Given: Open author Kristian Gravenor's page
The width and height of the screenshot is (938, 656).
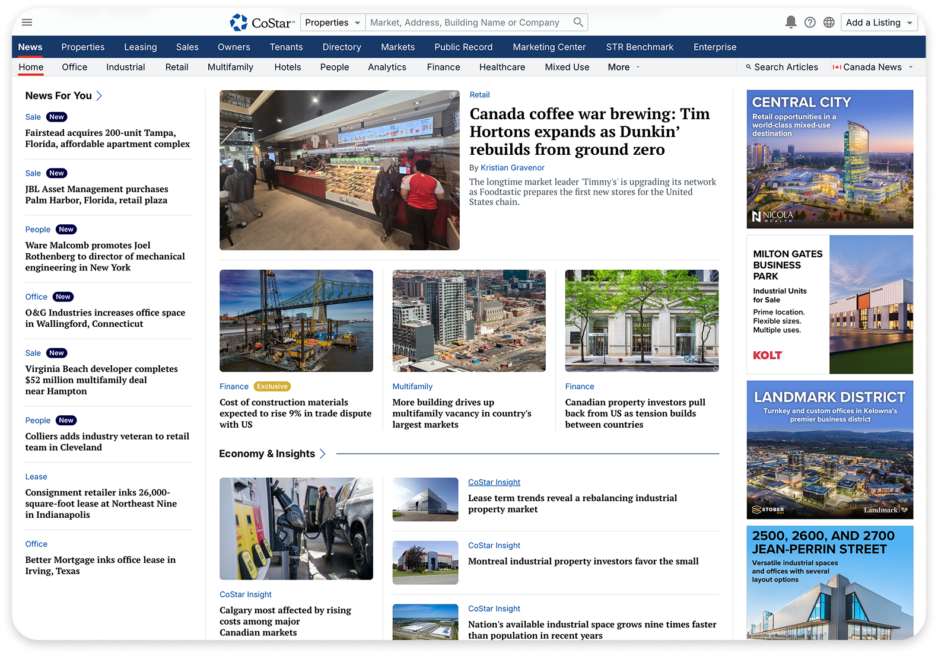Looking at the screenshot, I should [512, 168].
